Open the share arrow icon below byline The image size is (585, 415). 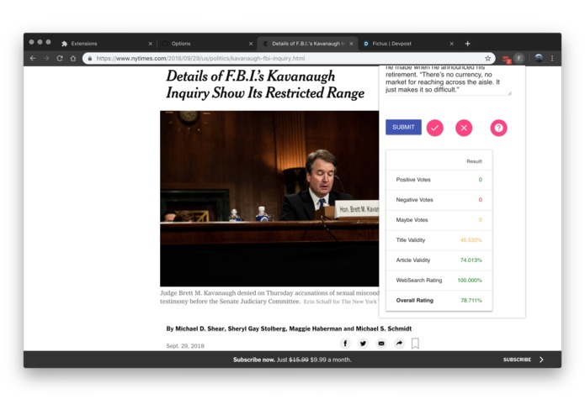coord(399,343)
